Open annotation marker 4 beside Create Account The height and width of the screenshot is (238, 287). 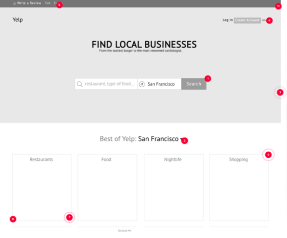269,20
